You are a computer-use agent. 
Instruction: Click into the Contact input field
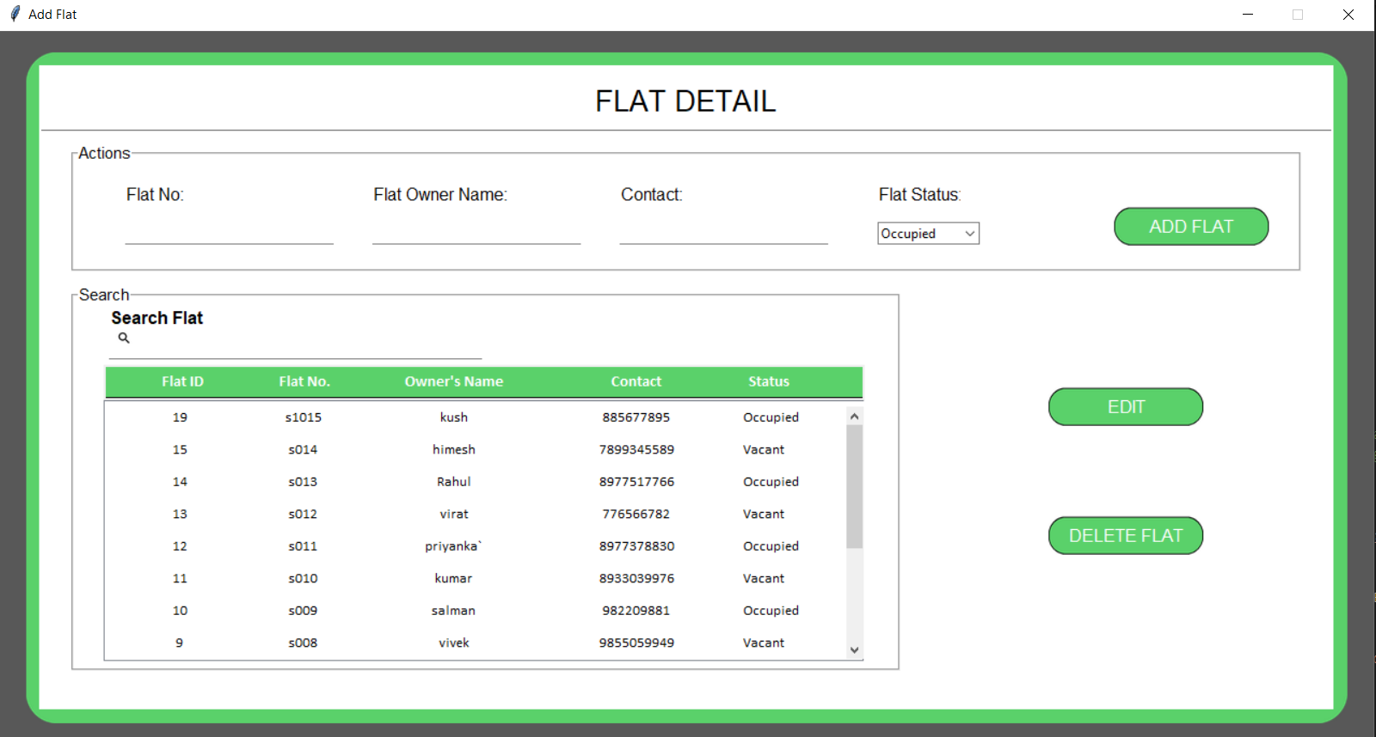pyautogui.click(x=723, y=232)
